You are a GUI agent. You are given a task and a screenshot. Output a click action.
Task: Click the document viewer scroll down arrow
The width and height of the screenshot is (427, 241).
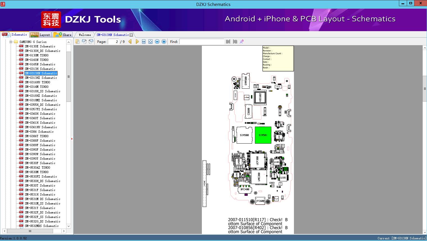pos(425,232)
